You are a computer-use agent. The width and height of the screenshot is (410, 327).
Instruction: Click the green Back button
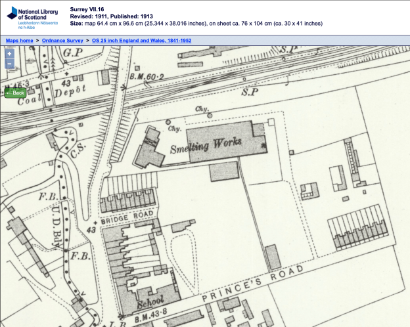pos(15,93)
